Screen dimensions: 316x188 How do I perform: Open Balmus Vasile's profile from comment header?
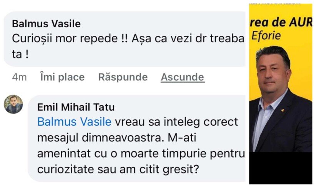click(46, 24)
